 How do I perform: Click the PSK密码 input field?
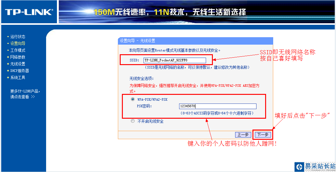(x=218, y=106)
